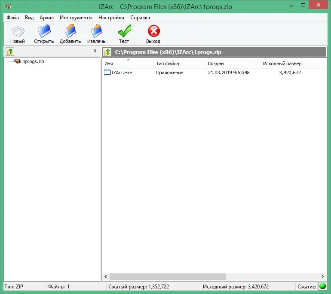Open the Настройки menu
Viewport: 331px width, 294px height.
point(111,18)
